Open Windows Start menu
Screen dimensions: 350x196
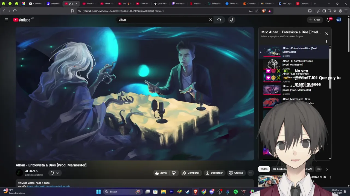click(98, 192)
